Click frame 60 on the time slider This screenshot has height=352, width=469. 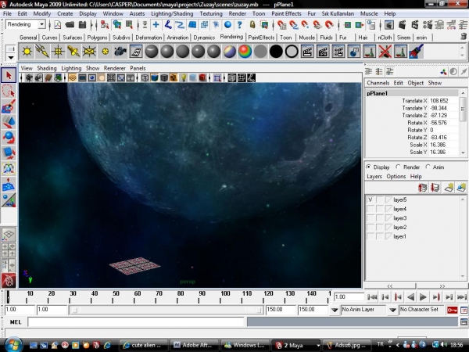134,297
